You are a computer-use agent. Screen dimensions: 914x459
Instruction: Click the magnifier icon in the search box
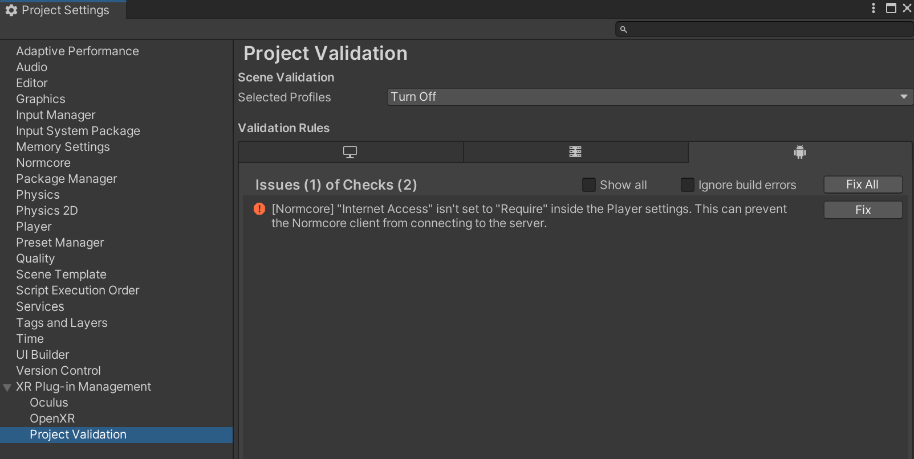coord(624,30)
